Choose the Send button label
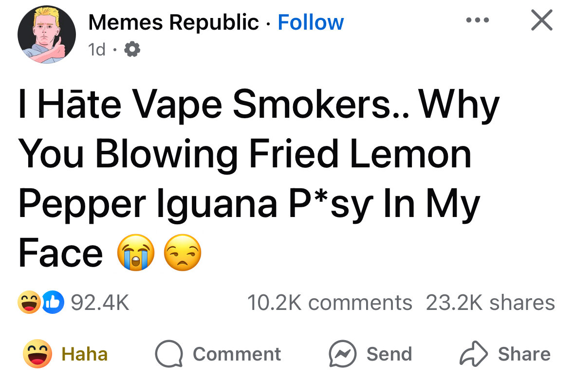 coord(389,354)
